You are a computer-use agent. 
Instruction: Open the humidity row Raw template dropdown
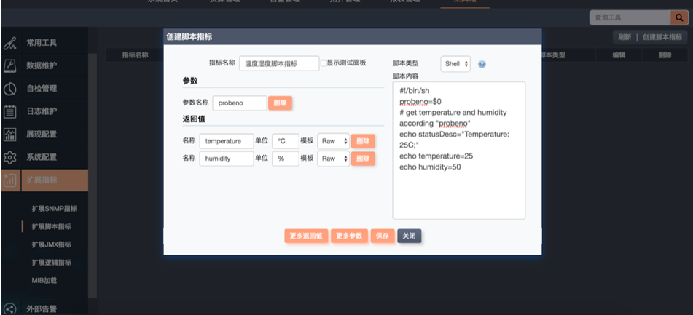click(333, 159)
